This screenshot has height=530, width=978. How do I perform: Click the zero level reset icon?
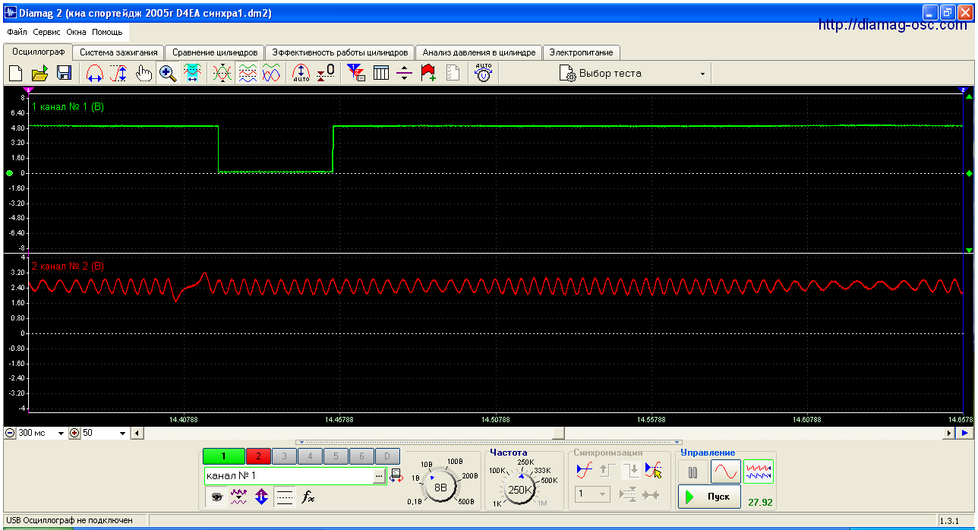[x=326, y=73]
